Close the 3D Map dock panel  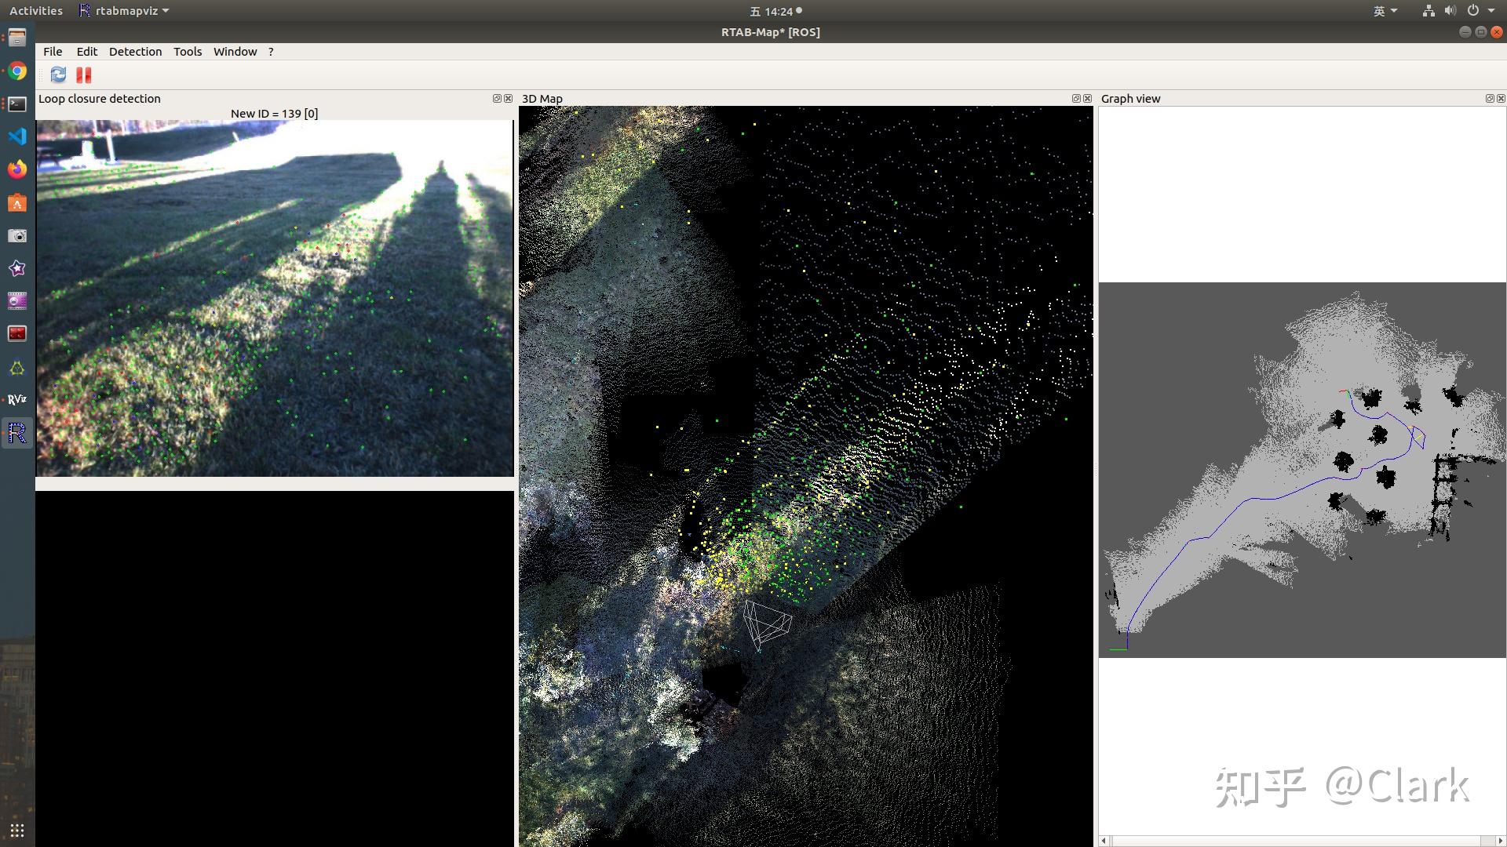[1087, 99]
